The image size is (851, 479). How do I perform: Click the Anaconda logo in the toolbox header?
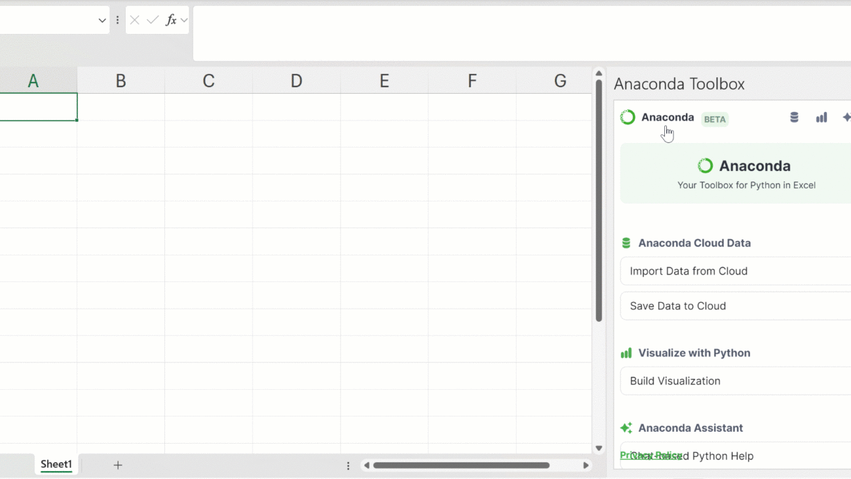tap(628, 117)
